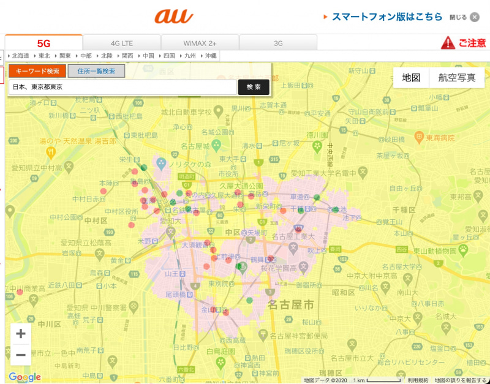Viewport: 490px width, 384px height.
Task: Open 地図の誤りを報告する link
Action: coord(461,380)
